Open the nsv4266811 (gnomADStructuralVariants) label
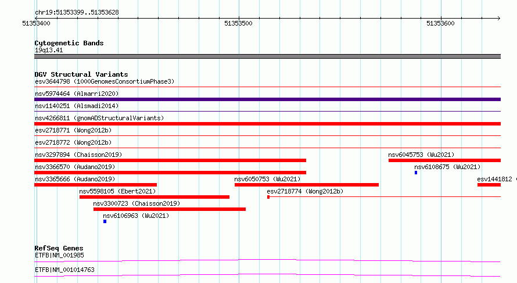 [99, 118]
